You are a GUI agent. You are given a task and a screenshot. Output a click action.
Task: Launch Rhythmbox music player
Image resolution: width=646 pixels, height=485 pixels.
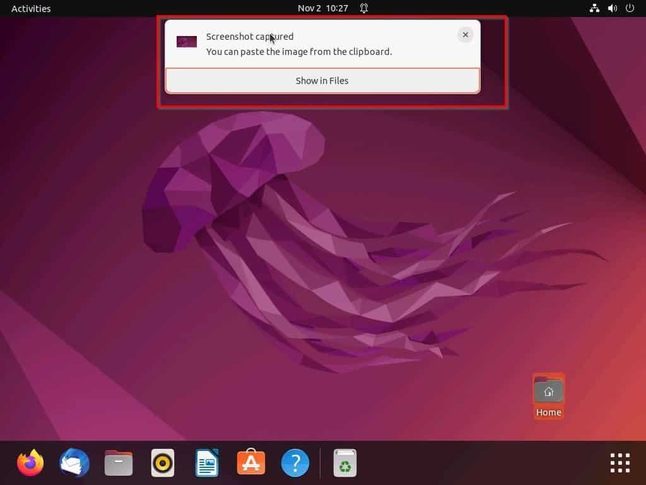(x=163, y=463)
